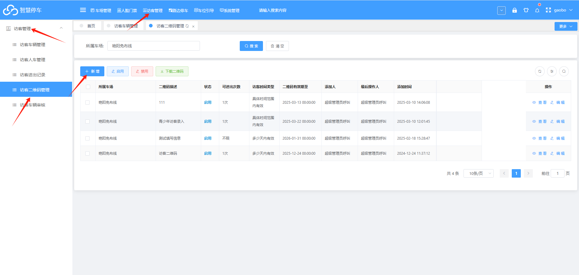This screenshot has height=275, width=579.
Task: Check the row with description 111
Action: (87, 103)
